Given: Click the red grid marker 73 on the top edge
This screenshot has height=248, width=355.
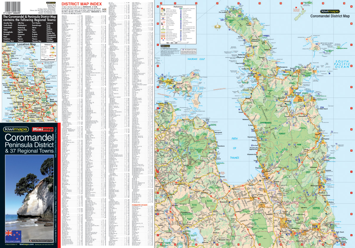Looking at the screenshot, I should [217, 3].
